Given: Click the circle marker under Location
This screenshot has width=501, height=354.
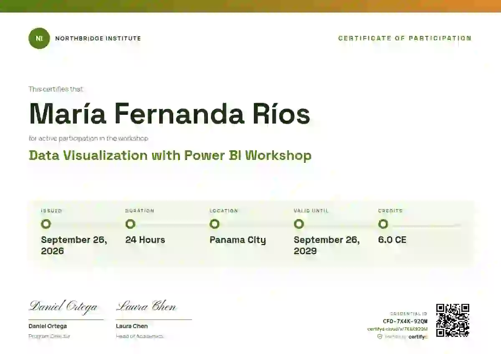Looking at the screenshot, I should point(215,224).
